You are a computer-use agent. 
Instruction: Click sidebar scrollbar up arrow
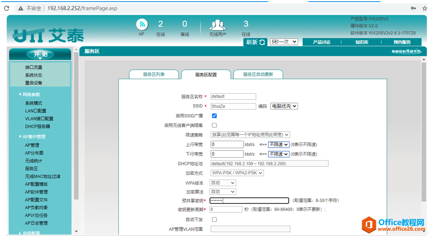[76, 50]
